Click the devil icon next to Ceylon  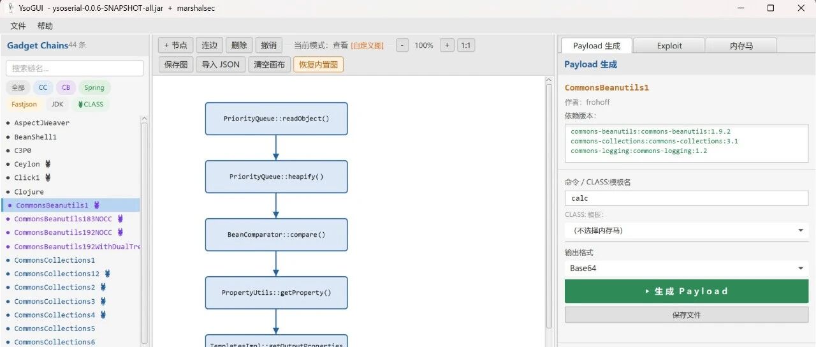[x=48, y=164]
